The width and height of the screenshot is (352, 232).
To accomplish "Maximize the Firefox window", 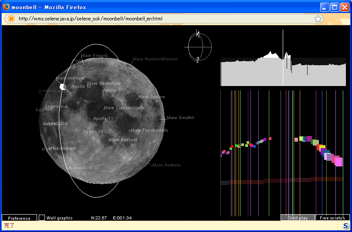I will [335, 7].
